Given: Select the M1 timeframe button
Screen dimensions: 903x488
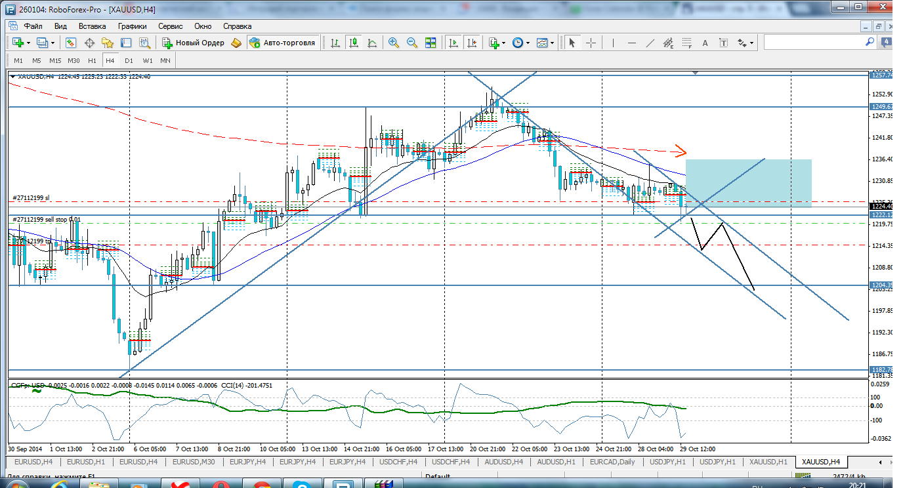Looking at the screenshot, I should [18, 60].
